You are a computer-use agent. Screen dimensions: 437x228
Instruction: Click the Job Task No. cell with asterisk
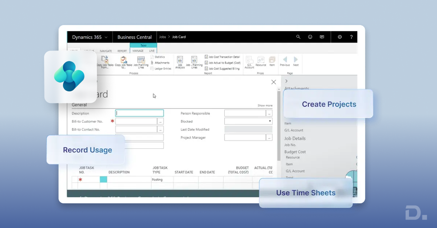88,180
